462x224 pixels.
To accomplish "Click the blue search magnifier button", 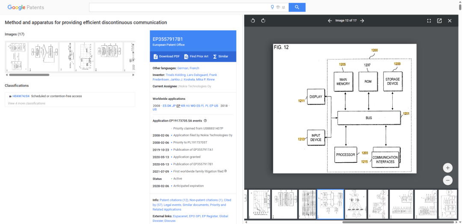I will [x=297, y=7].
